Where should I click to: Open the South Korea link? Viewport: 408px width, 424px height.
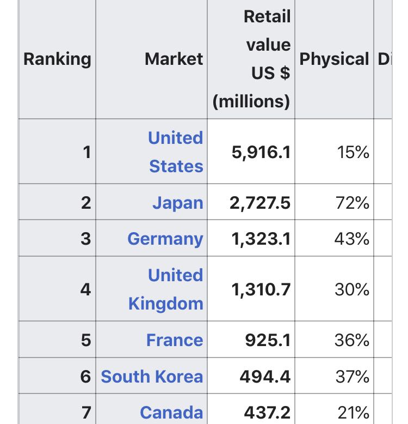152,377
